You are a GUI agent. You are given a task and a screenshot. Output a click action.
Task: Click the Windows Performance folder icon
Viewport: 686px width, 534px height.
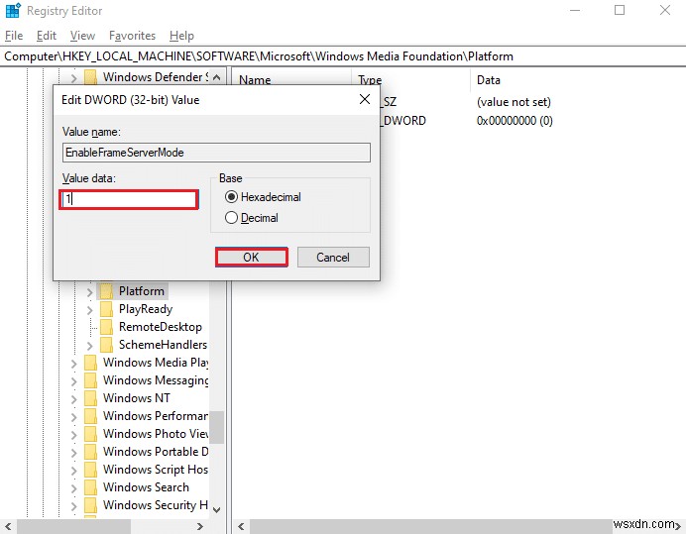point(90,416)
